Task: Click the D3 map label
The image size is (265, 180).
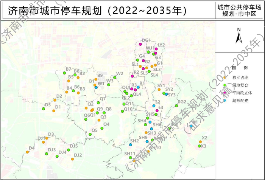Action: [x=51, y=134]
